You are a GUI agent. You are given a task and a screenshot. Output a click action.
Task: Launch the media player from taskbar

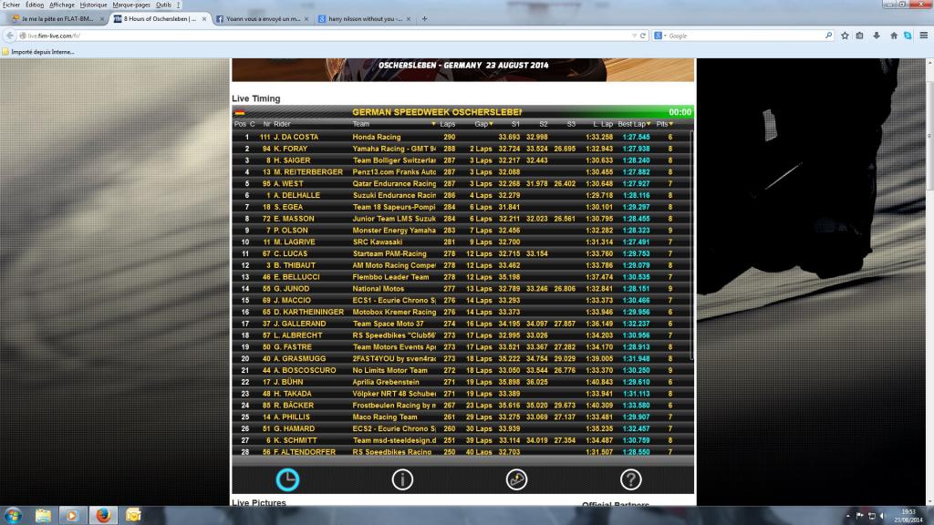point(71,516)
